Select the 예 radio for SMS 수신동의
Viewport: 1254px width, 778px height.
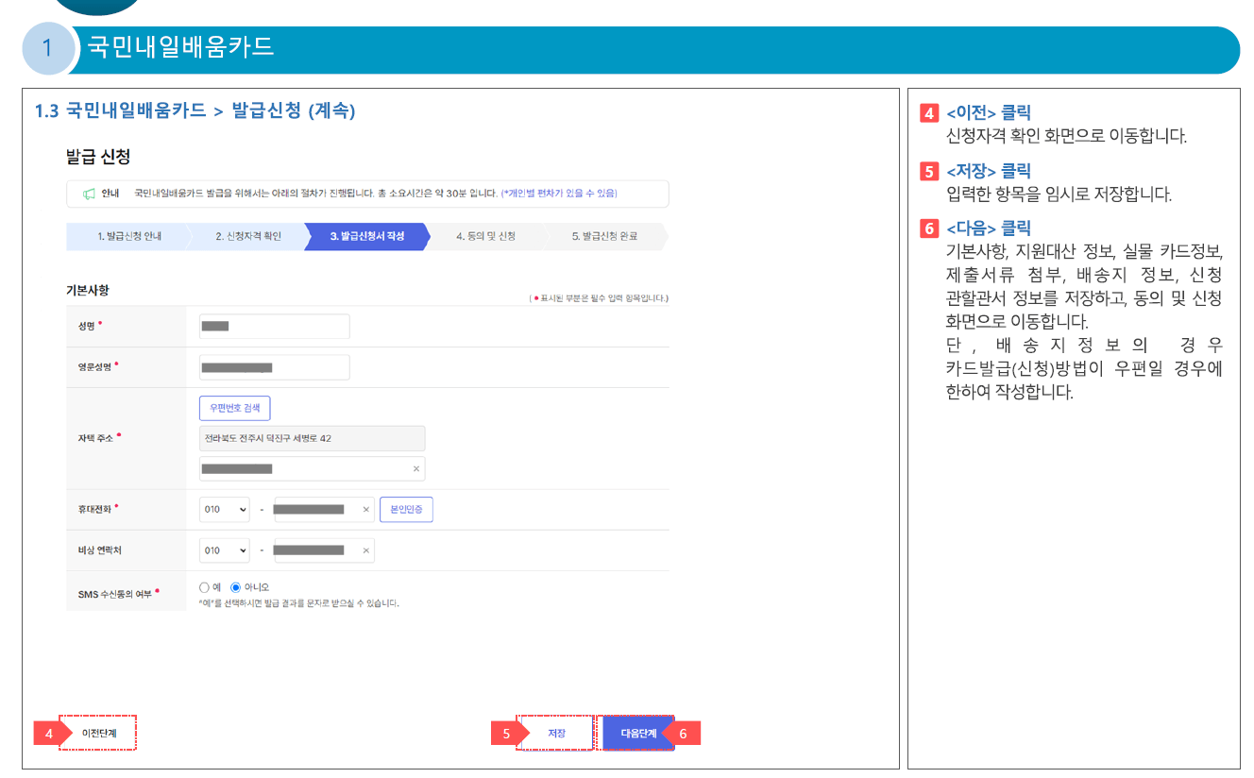click(204, 587)
